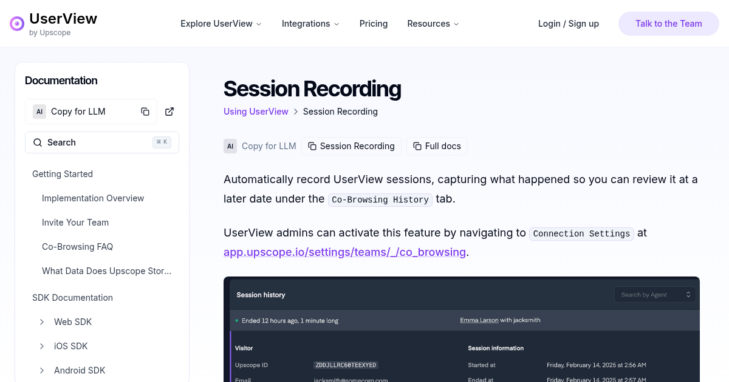Open Implementation Overview doc
This screenshot has height=382, width=729.
click(x=93, y=198)
